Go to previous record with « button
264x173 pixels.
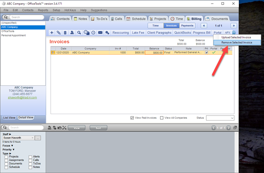pos(204,26)
